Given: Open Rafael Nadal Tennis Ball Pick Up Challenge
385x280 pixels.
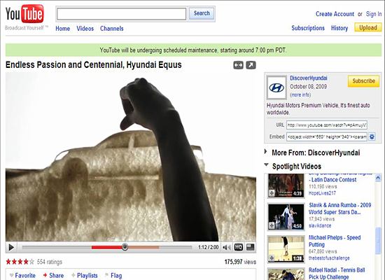Looking at the screenshot, I should click(337, 274).
